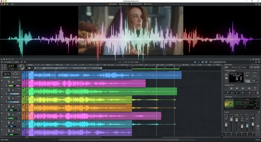Click the green tempo readout display
Viewport: 261px width, 142px height.
pos(12,67)
